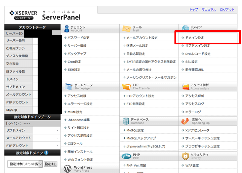Open メーリングリスト・メールマガジン
This screenshot has height=173, width=242.
point(151,78)
